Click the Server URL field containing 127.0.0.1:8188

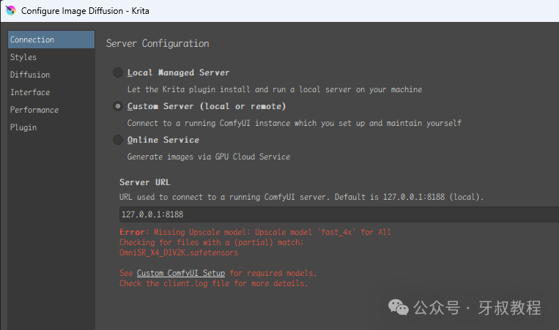pos(339,214)
